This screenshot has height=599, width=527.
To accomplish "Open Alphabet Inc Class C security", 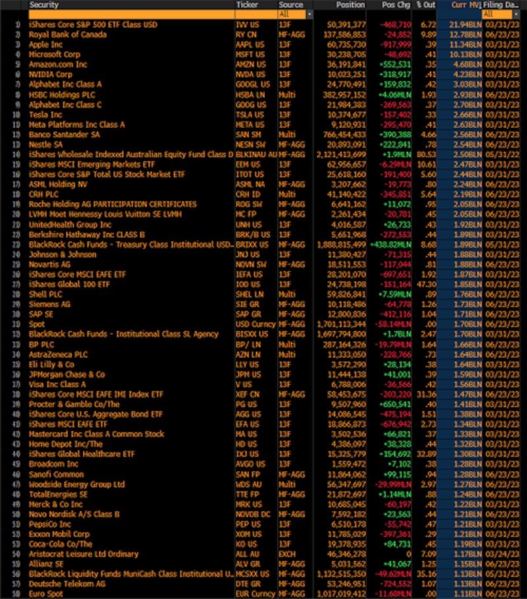I will tap(65, 104).
